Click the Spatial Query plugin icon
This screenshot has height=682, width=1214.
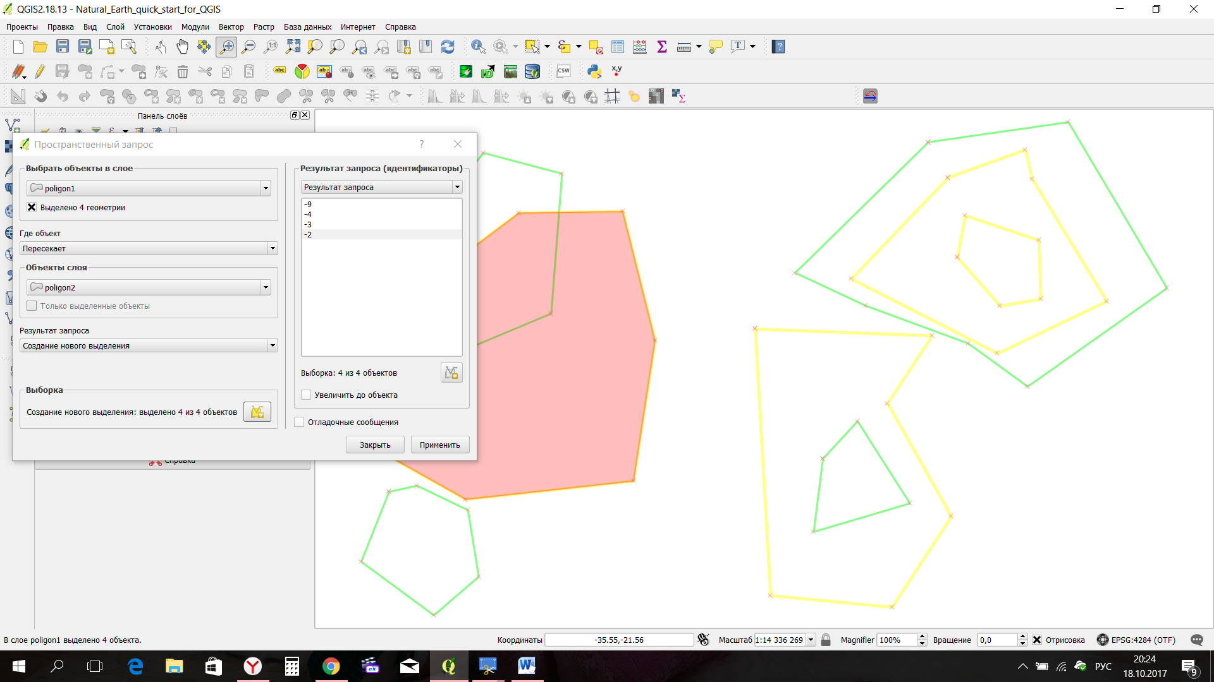[870, 96]
